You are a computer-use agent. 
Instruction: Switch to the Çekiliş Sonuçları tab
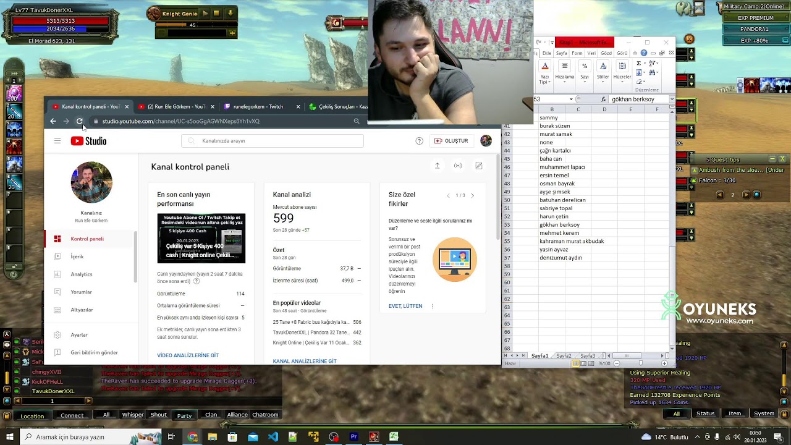338,106
